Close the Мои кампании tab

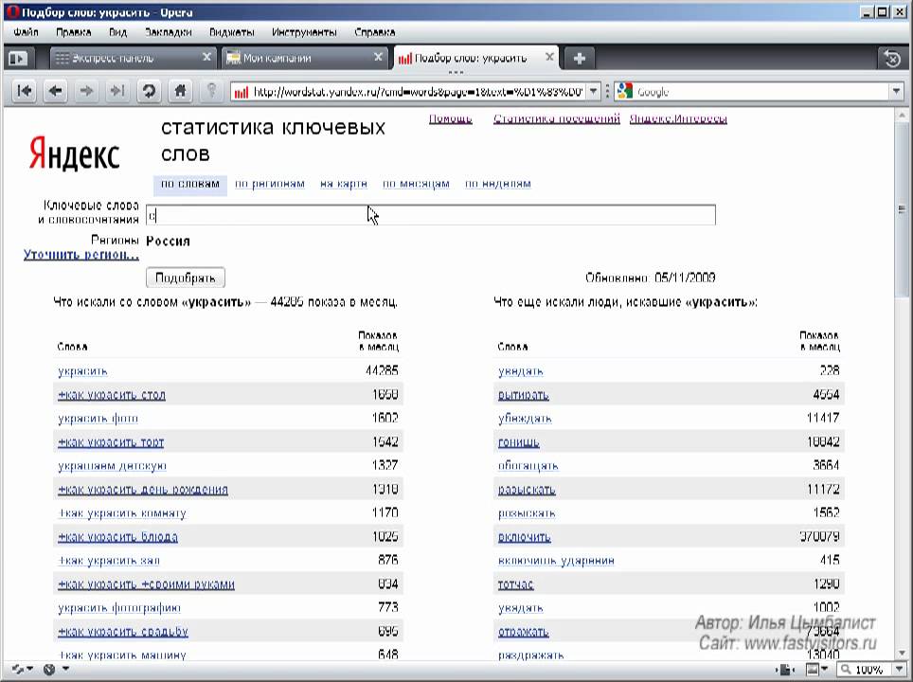pyautogui.click(x=379, y=58)
